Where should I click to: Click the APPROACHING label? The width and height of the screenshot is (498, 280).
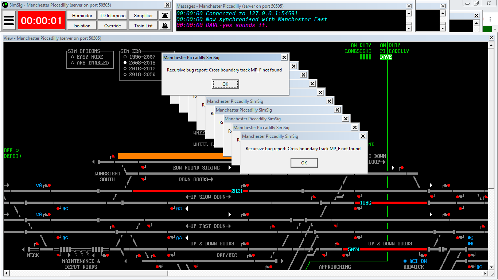coord(335,267)
